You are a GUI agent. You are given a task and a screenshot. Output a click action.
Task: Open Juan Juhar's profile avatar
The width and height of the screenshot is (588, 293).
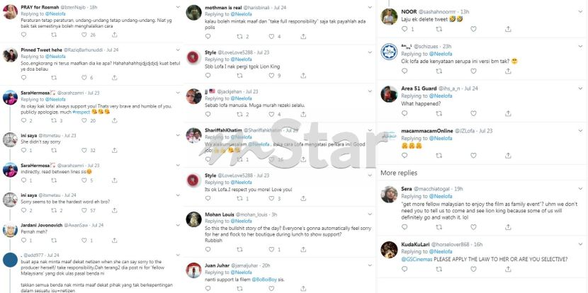pyautogui.click(x=194, y=270)
